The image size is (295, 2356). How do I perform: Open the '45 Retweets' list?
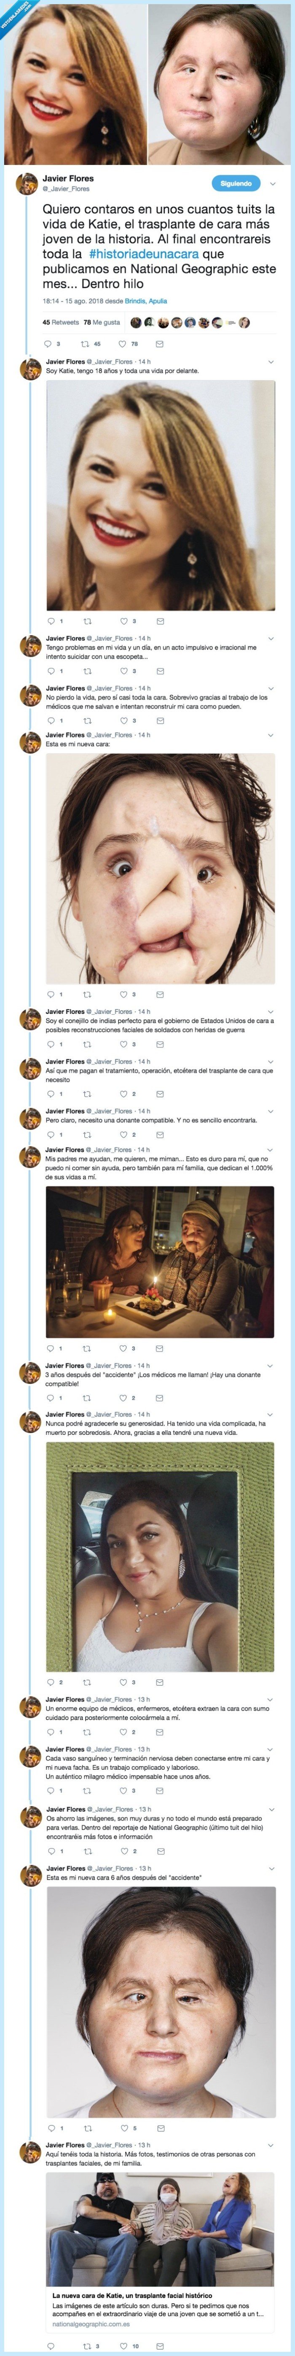tap(60, 322)
